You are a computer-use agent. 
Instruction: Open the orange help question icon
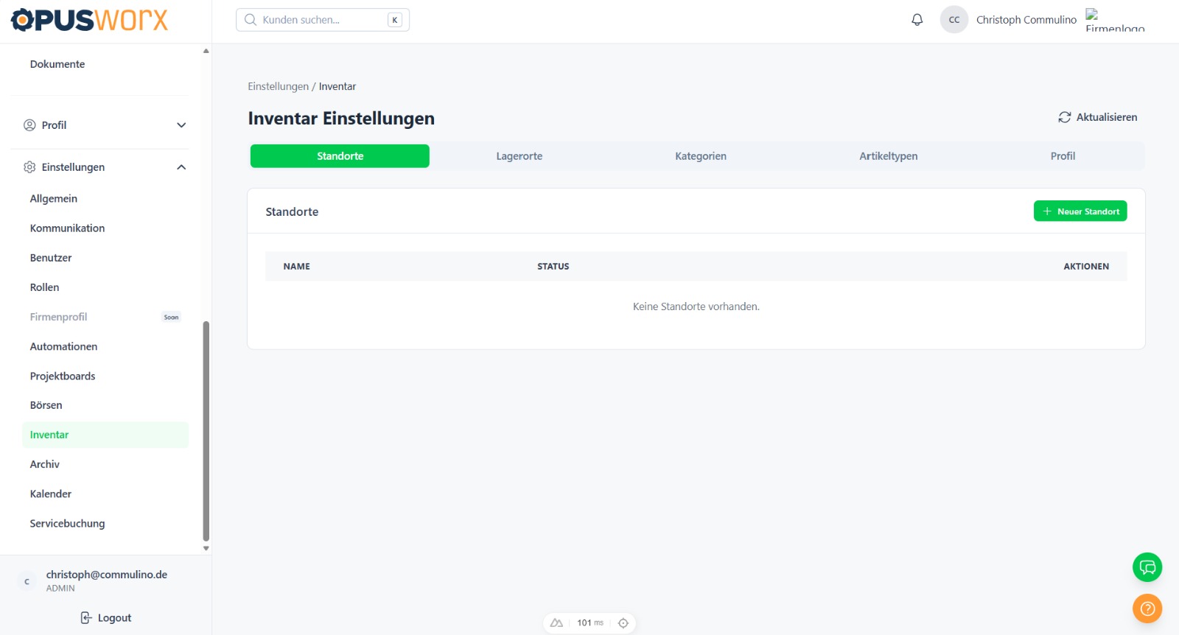(1147, 608)
